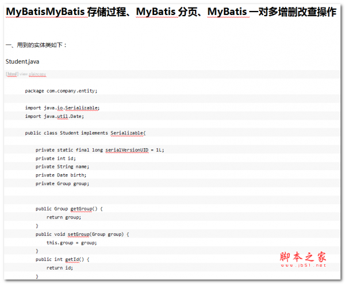Click the line 'return group;'
The image size is (345, 284).
(x=64, y=217)
